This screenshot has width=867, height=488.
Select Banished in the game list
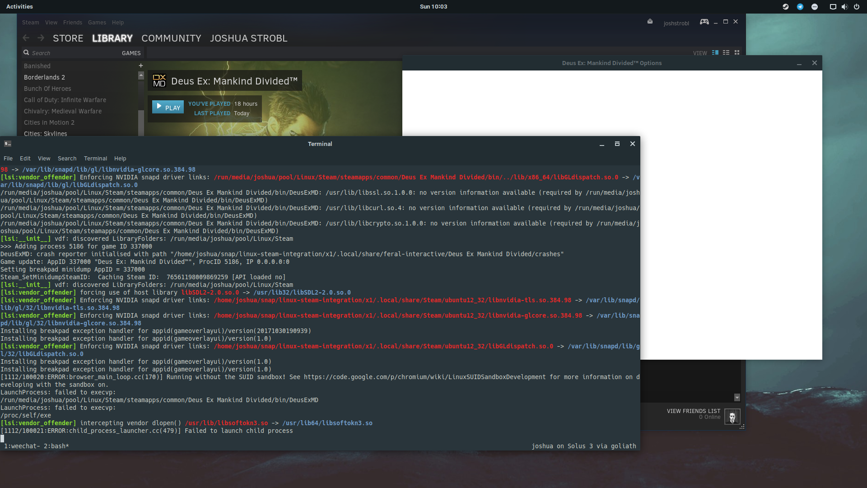37,66
